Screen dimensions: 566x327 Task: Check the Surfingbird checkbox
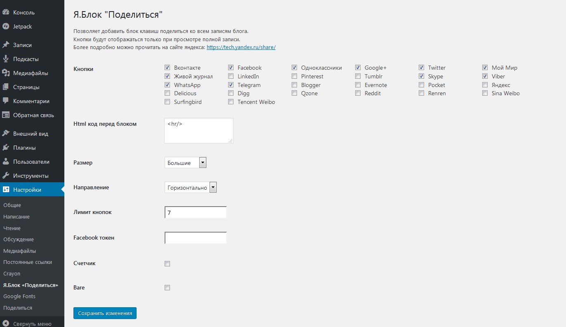pyautogui.click(x=167, y=101)
